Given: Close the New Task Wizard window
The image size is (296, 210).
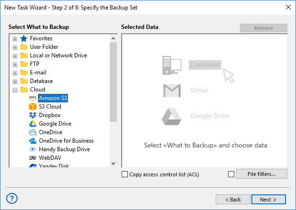Looking at the screenshot, I should (288, 7).
